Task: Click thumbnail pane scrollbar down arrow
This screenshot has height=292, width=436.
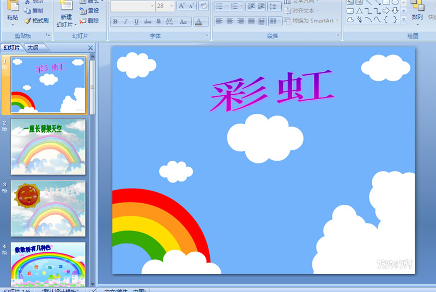Action: 93,284
